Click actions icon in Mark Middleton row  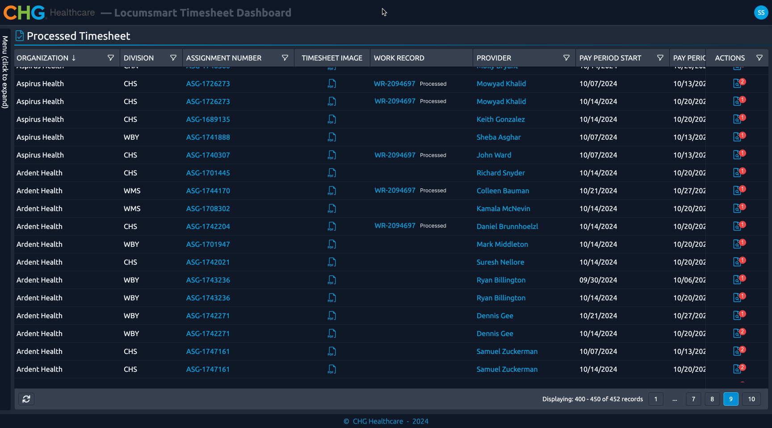tap(737, 244)
